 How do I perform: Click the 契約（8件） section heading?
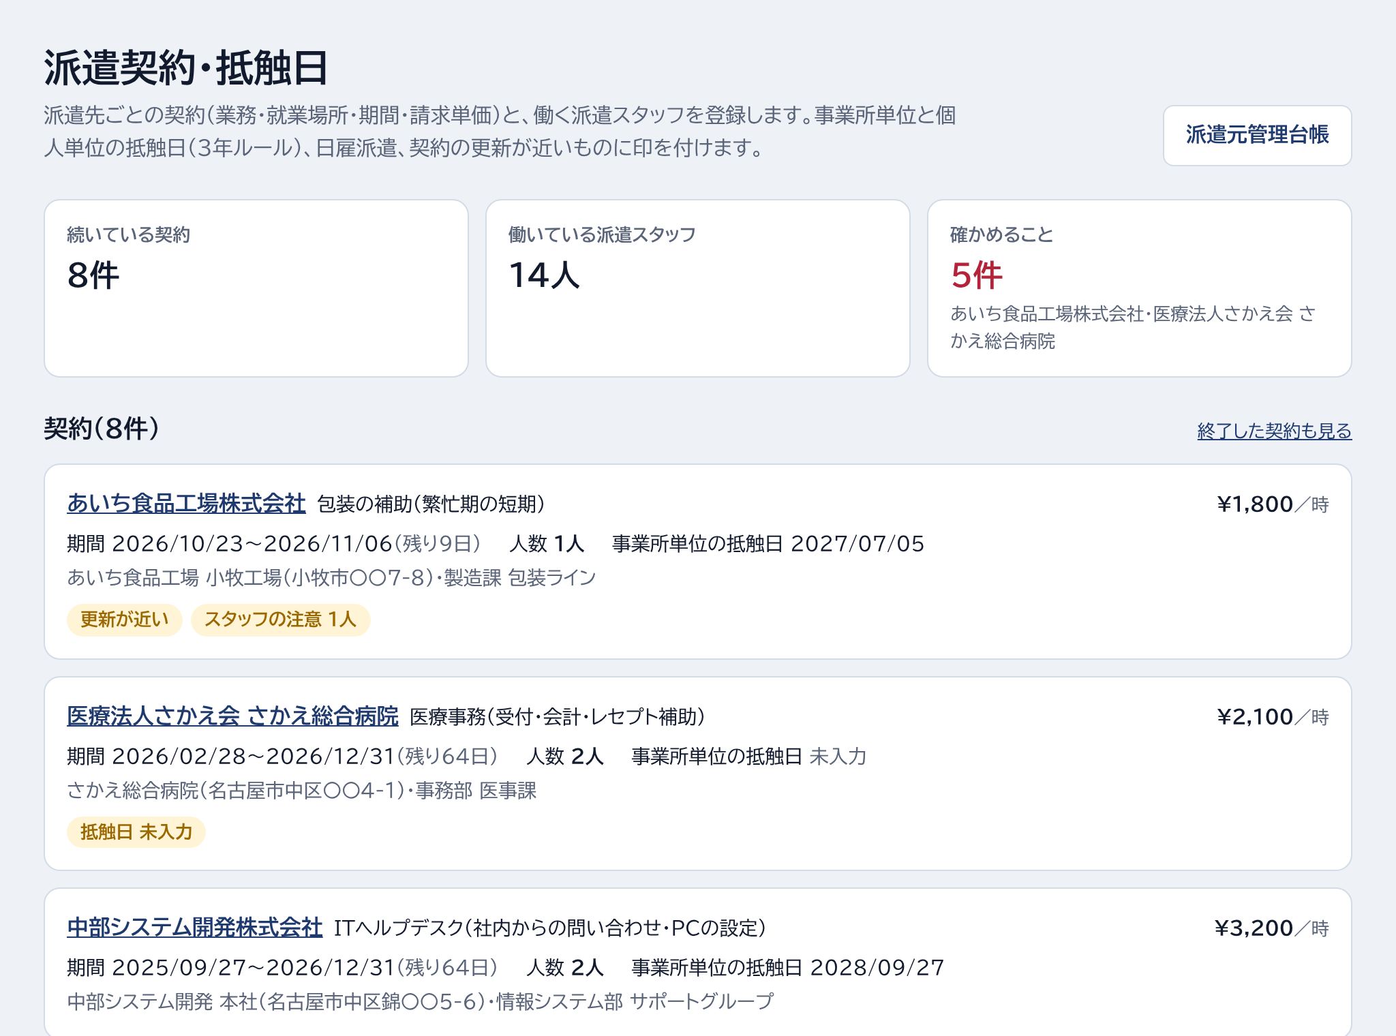(x=102, y=429)
